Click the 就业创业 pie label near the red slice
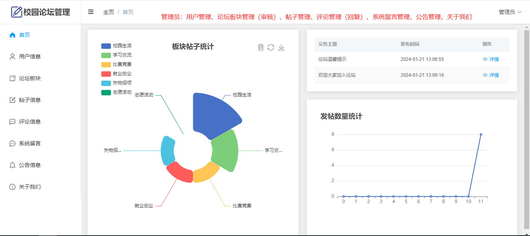 click(x=144, y=206)
